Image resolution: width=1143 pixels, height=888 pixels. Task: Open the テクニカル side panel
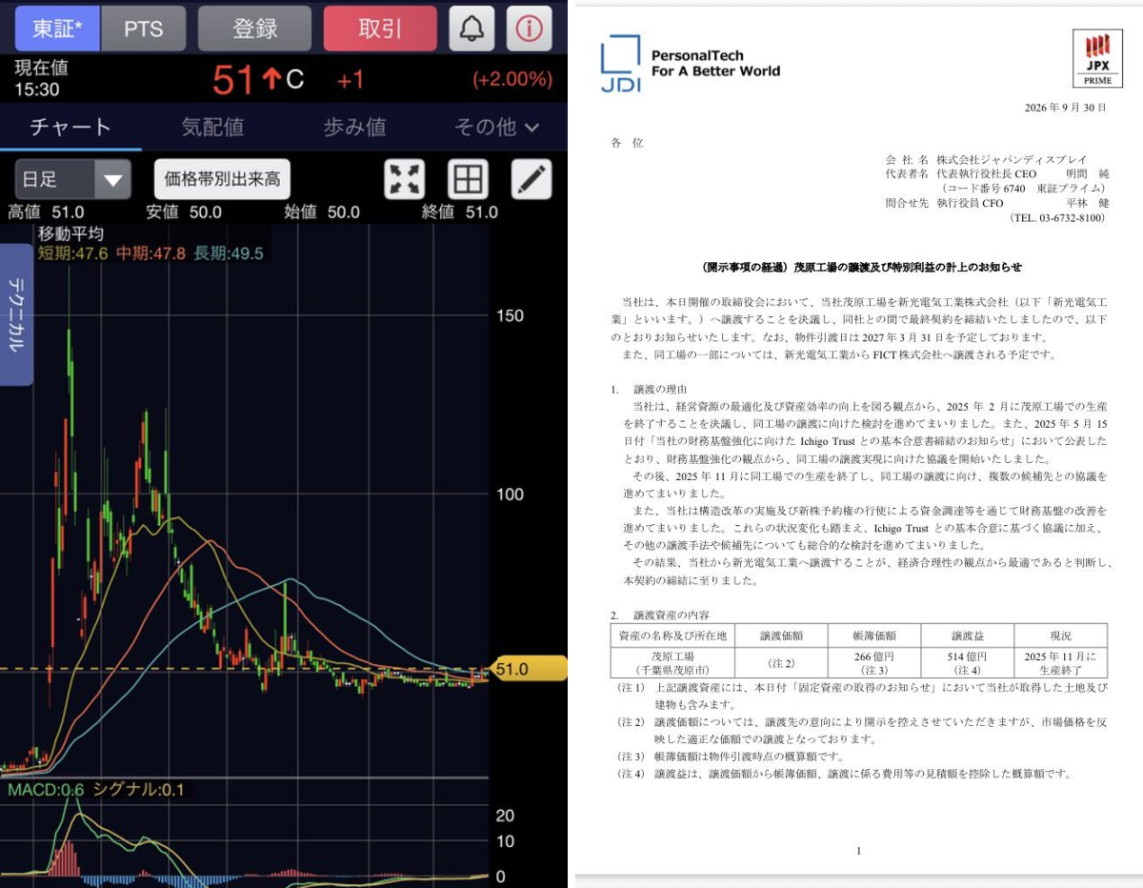tap(16, 314)
